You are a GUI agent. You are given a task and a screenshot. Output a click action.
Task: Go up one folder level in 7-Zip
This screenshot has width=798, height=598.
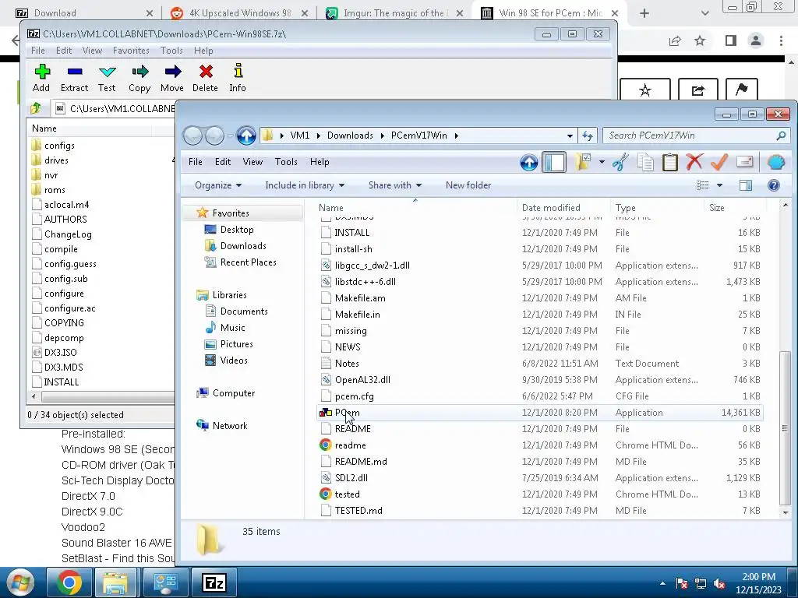pyautogui.click(x=36, y=108)
